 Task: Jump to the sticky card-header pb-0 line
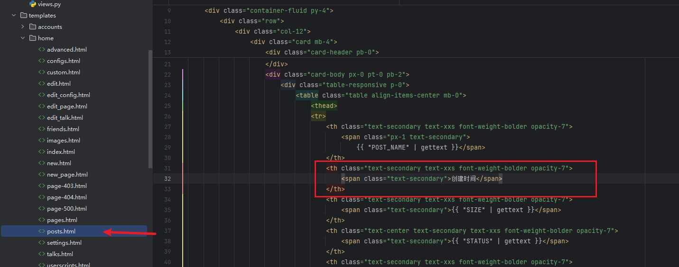[322, 53]
